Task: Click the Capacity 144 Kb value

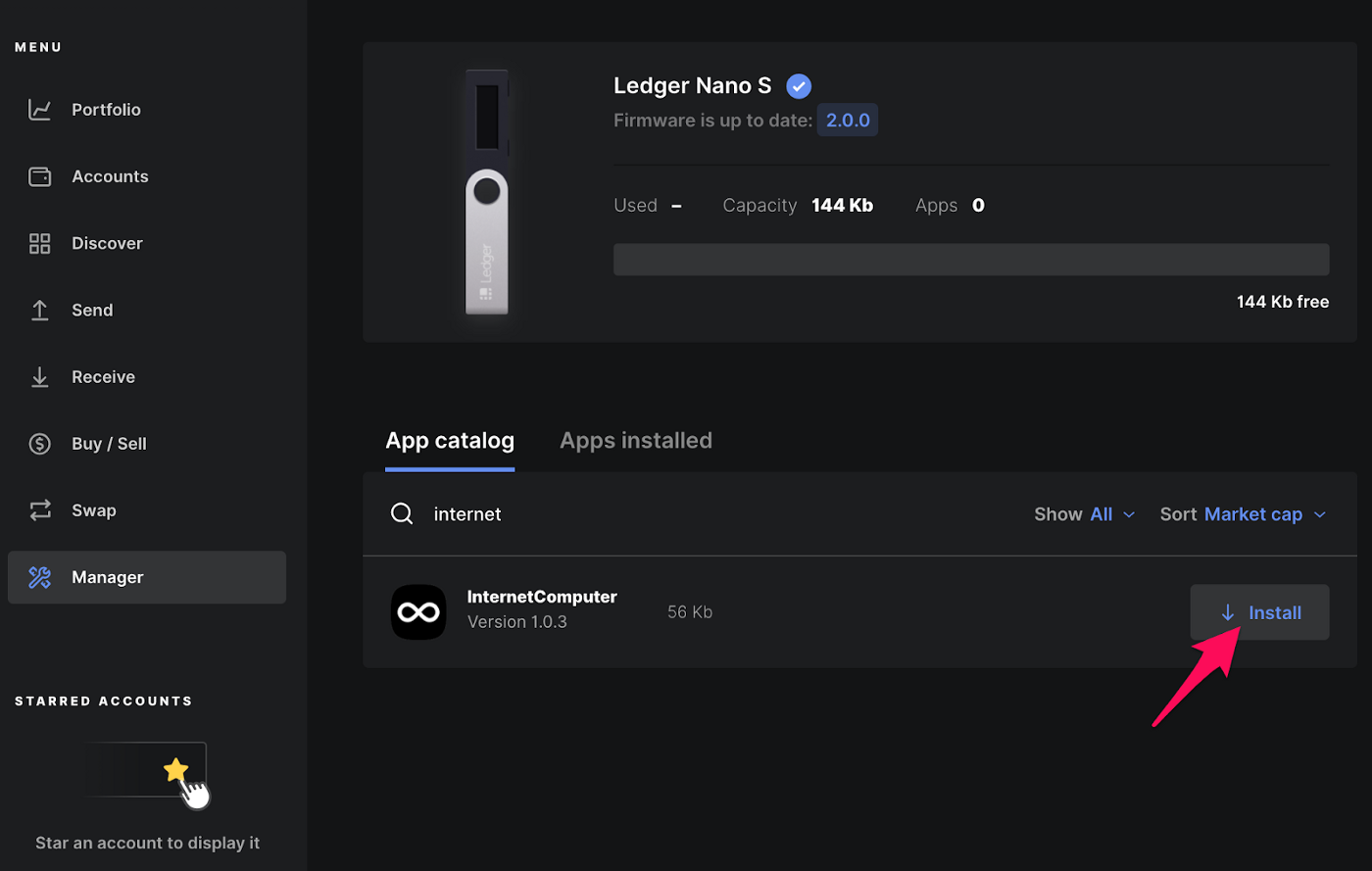Action: [x=842, y=206]
